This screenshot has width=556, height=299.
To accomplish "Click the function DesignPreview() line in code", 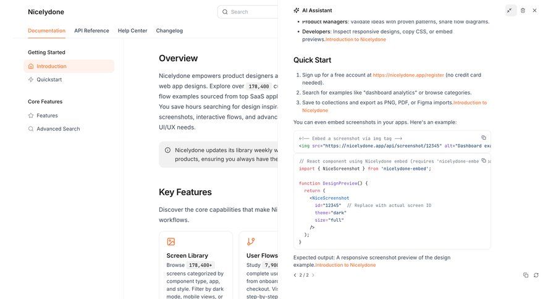I will [x=334, y=183].
